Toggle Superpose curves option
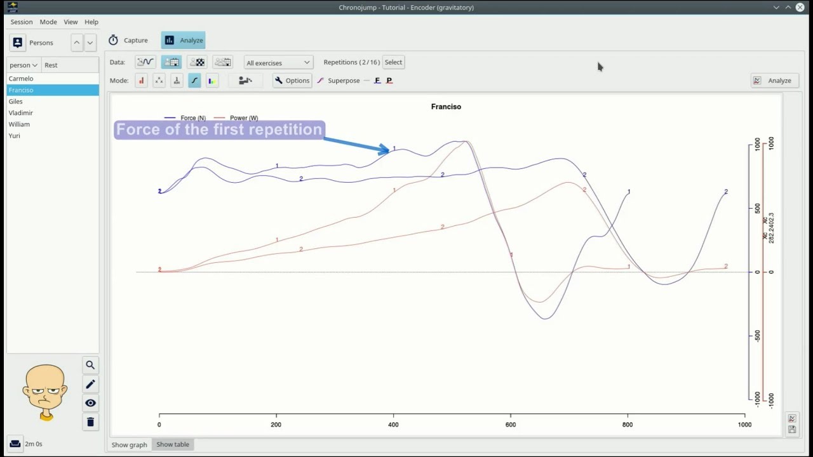The width and height of the screenshot is (813, 457). click(338, 81)
